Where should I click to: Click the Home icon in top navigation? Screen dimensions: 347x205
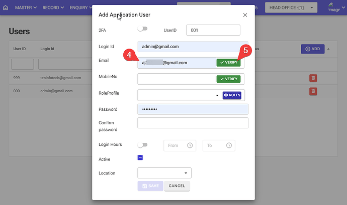[6, 8]
